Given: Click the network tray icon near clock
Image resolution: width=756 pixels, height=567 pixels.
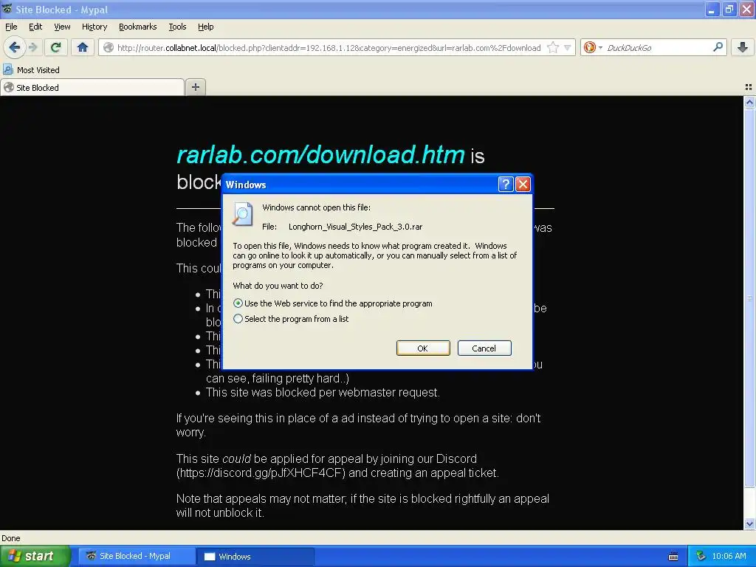Looking at the screenshot, I should 701,557.
